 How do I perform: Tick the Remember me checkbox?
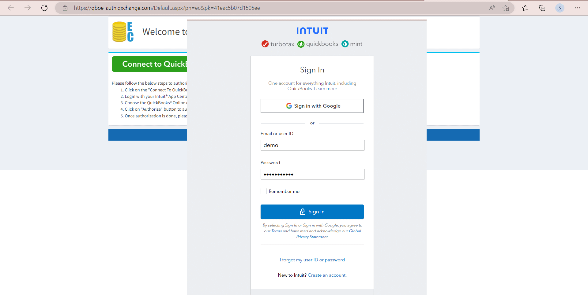pyautogui.click(x=264, y=191)
